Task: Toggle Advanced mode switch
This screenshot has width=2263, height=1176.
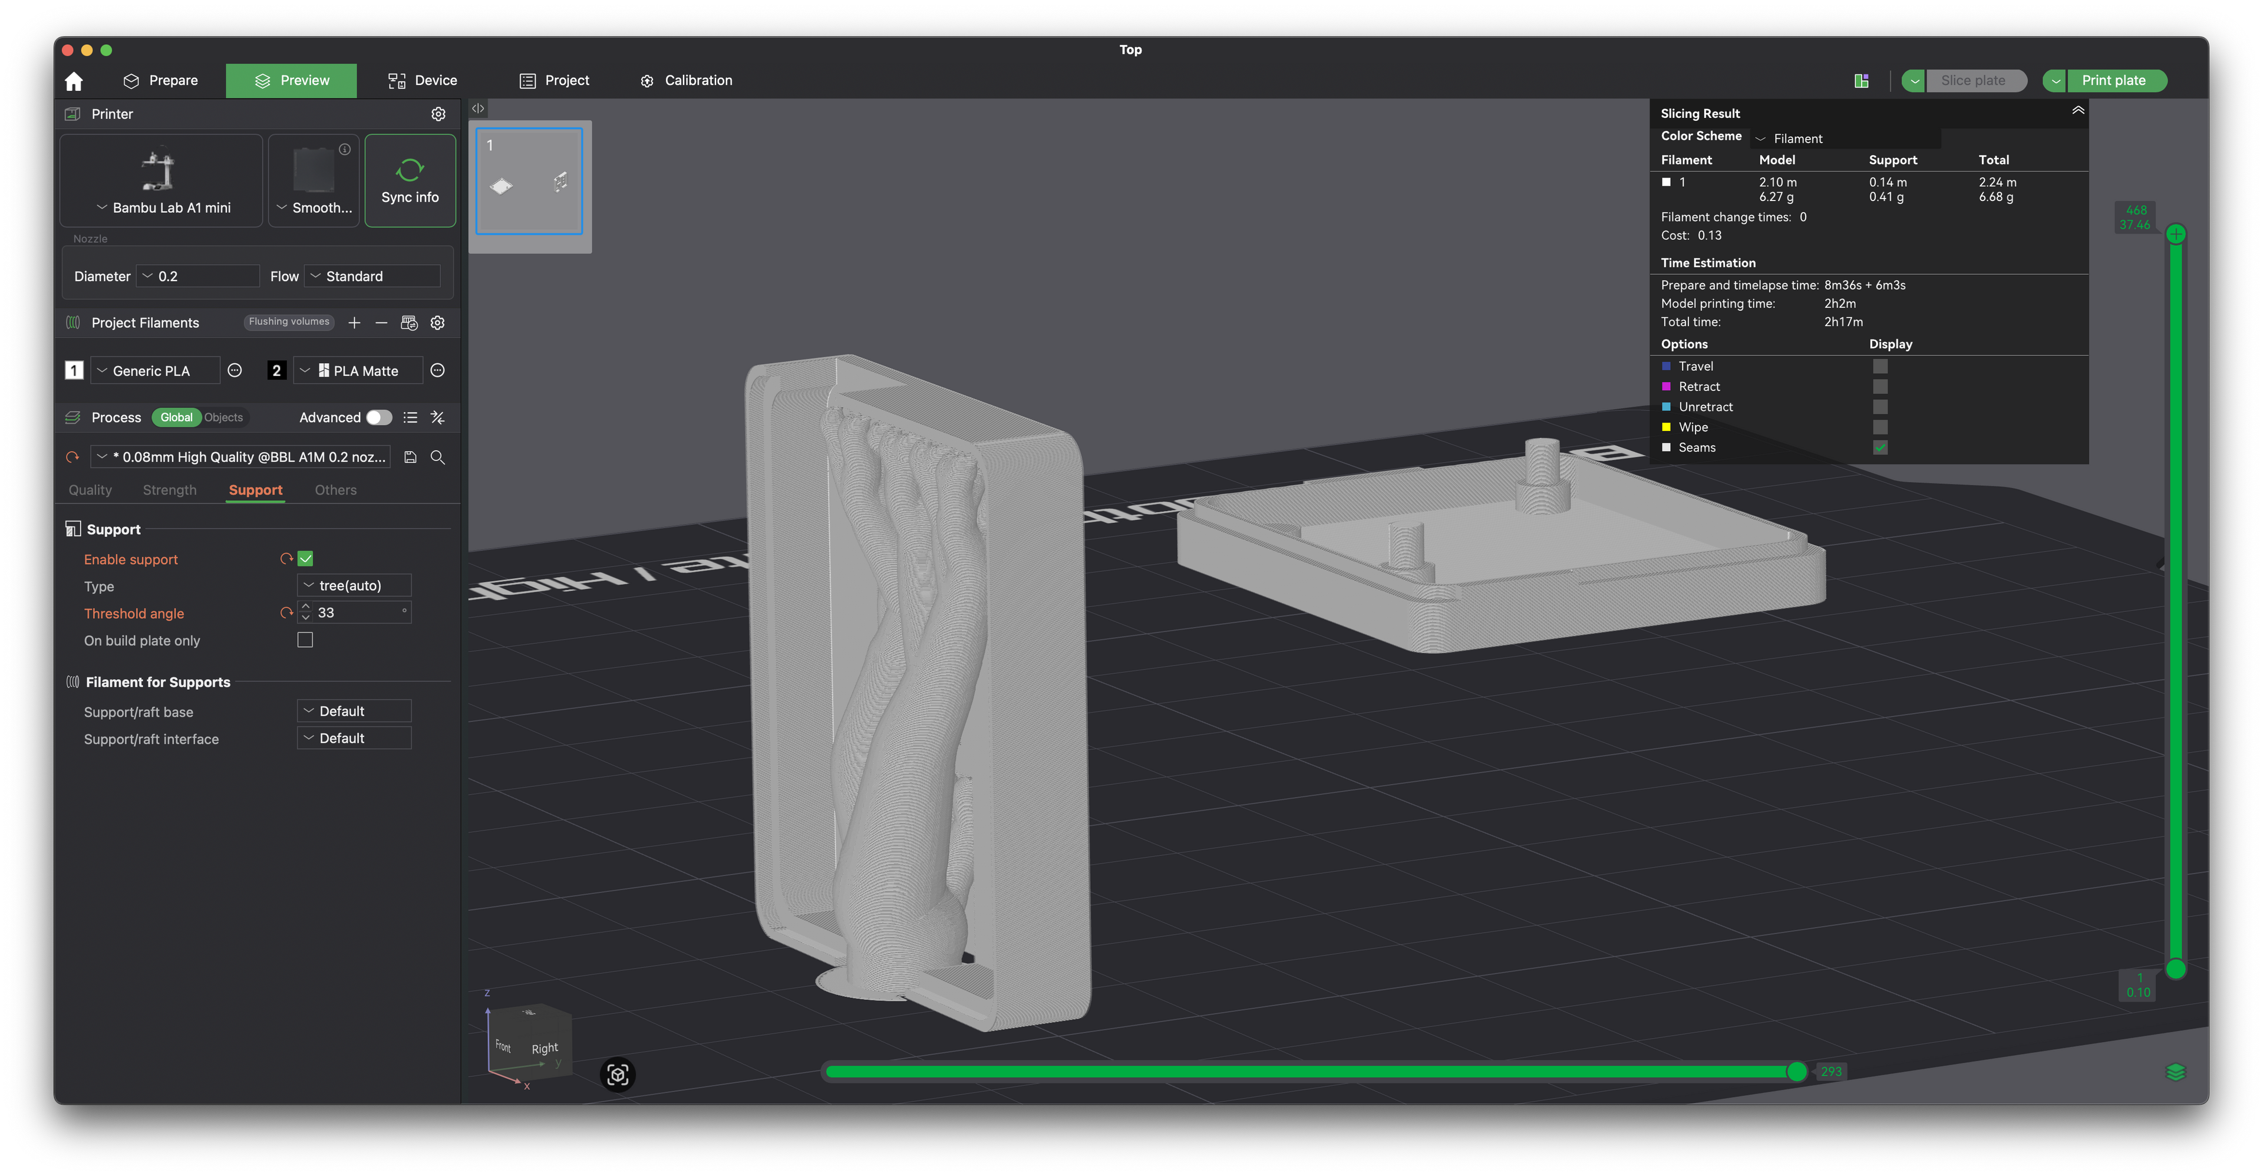Action: coord(380,417)
